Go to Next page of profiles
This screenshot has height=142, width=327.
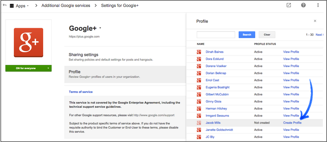pyautogui.click(x=319, y=35)
